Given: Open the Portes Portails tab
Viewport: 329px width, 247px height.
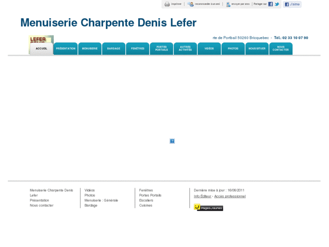Looking at the screenshot, I should [x=162, y=49].
